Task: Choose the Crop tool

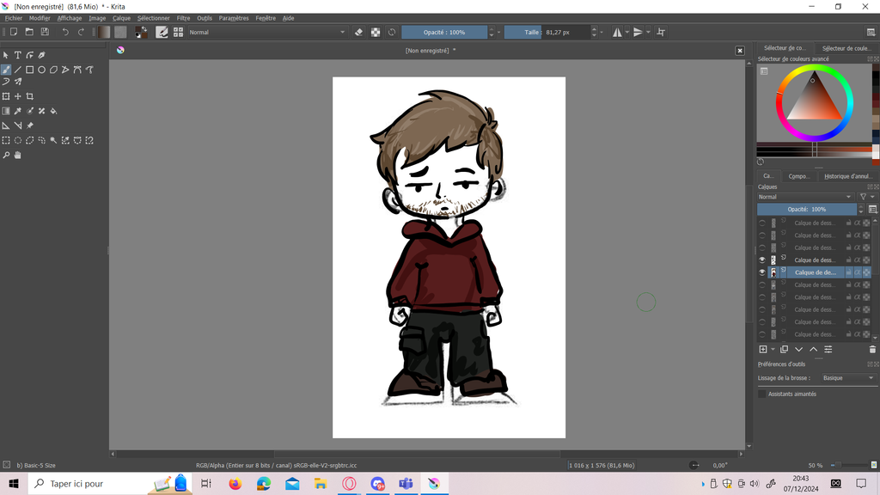Action: 29,96
